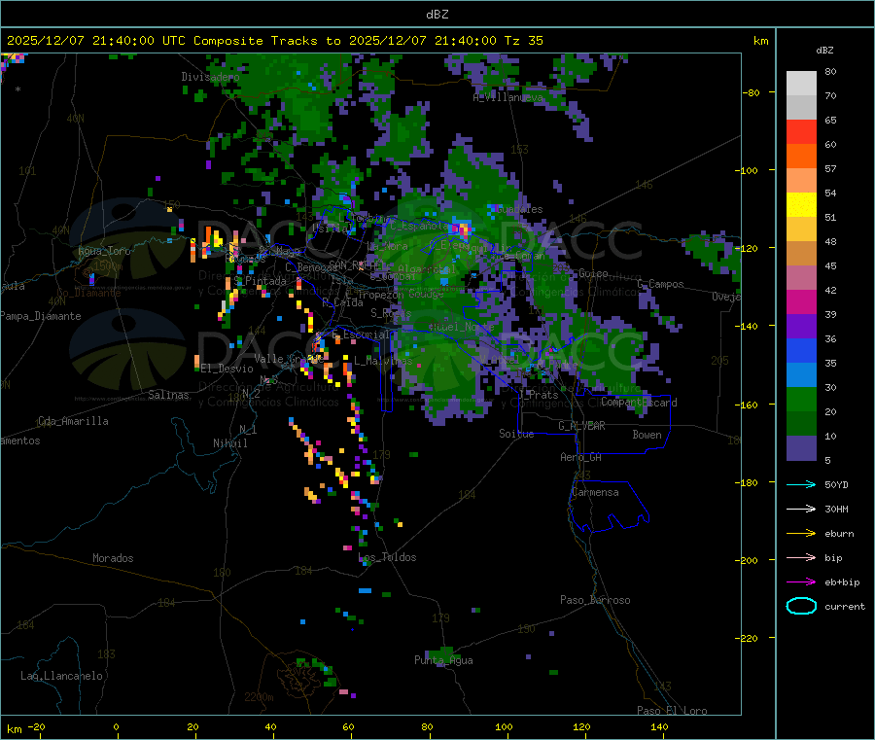Pick the royal blue 35–36 dBZ swatch
This screenshot has width=875, height=740.
(801, 350)
